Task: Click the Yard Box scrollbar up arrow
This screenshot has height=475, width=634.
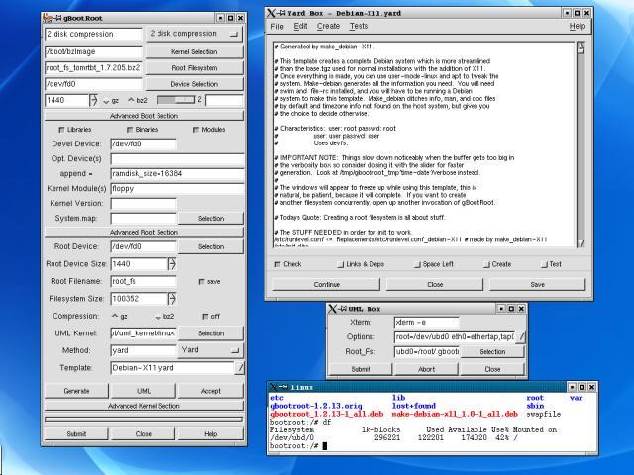Action: [x=581, y=48]
